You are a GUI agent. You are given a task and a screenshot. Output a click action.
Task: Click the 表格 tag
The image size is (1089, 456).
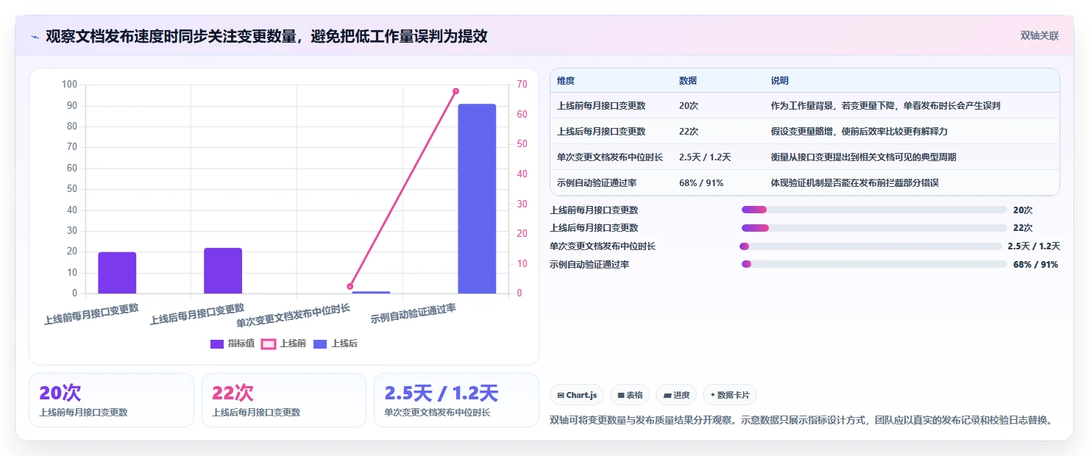tap(630, 395)
